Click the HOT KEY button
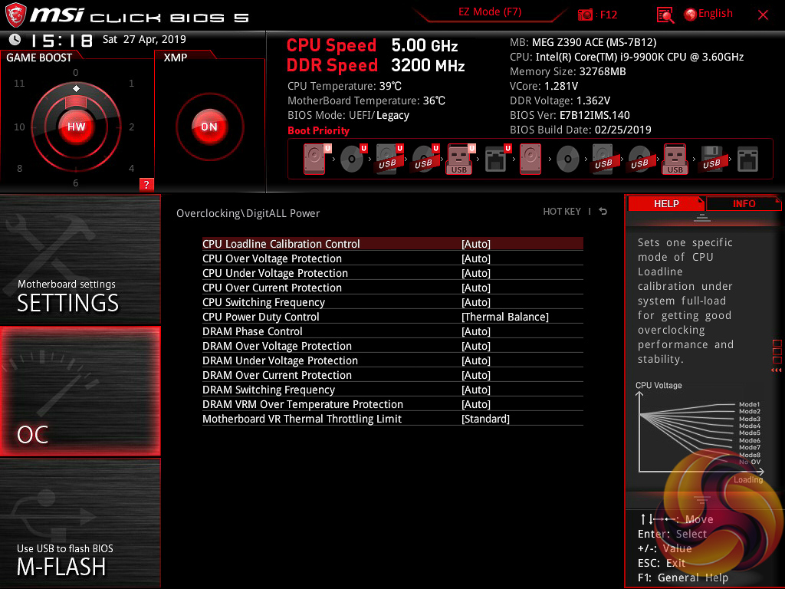 coord(562,212)
